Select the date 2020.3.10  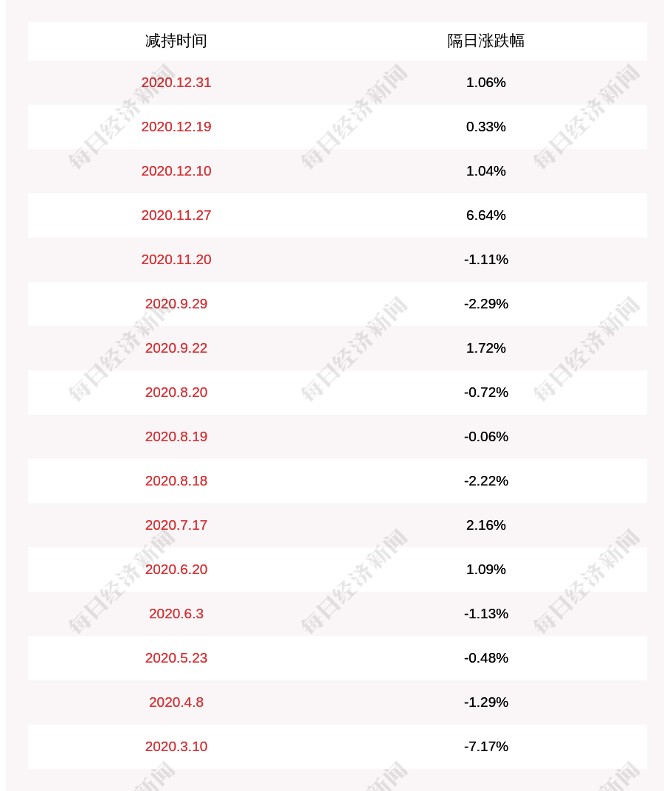pyautogui.click(x=176, y=747)
